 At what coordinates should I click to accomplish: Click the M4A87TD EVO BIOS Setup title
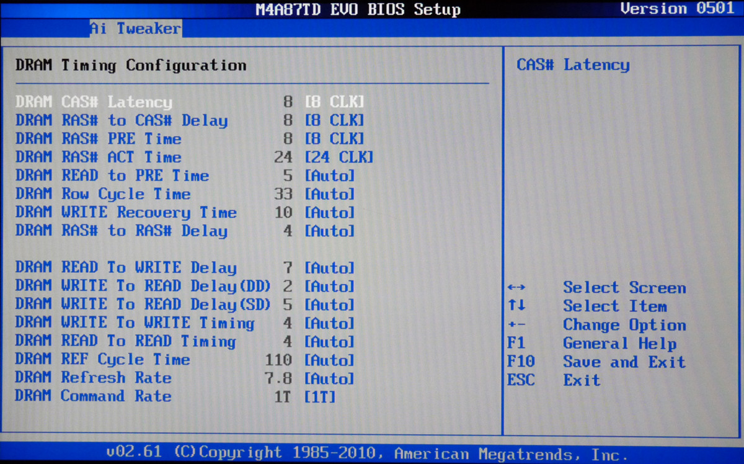[358, 9]
